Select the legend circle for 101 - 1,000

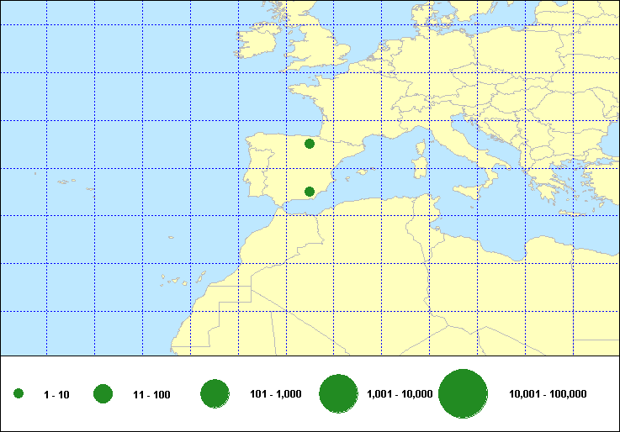[215, 393]
